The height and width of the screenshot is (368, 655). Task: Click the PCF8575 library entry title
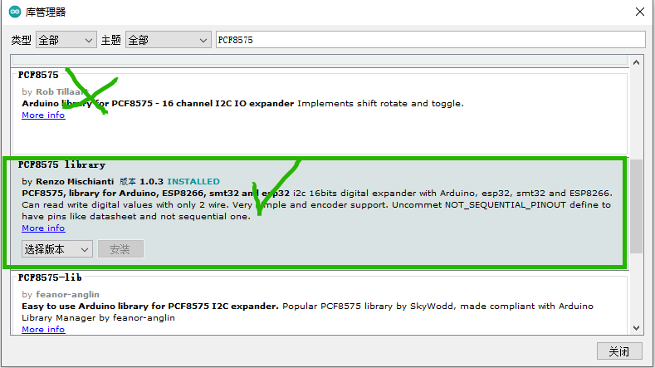pyautogui.click(x=61, y=164)
